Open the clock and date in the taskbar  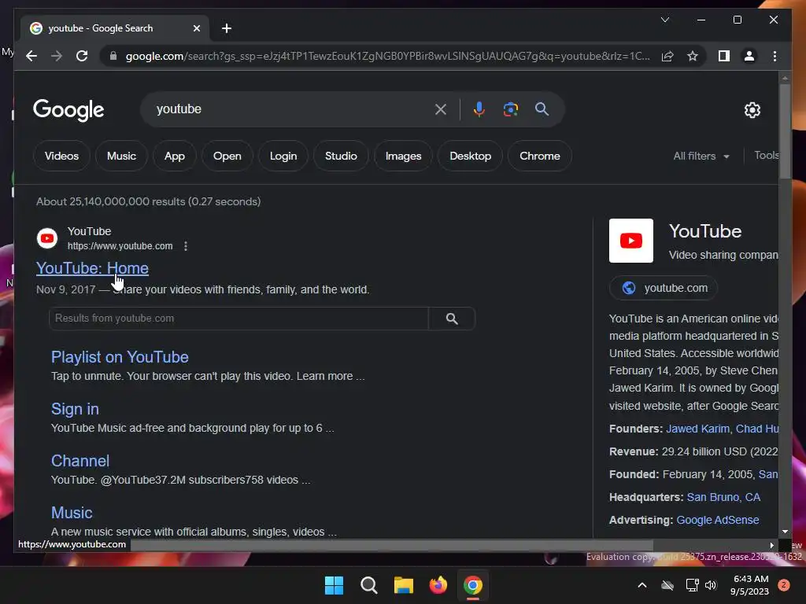(750, 585)
